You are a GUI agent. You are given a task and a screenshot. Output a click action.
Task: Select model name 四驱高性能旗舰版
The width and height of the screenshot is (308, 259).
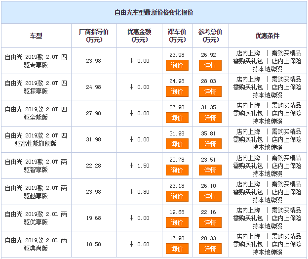pos(36,143)
